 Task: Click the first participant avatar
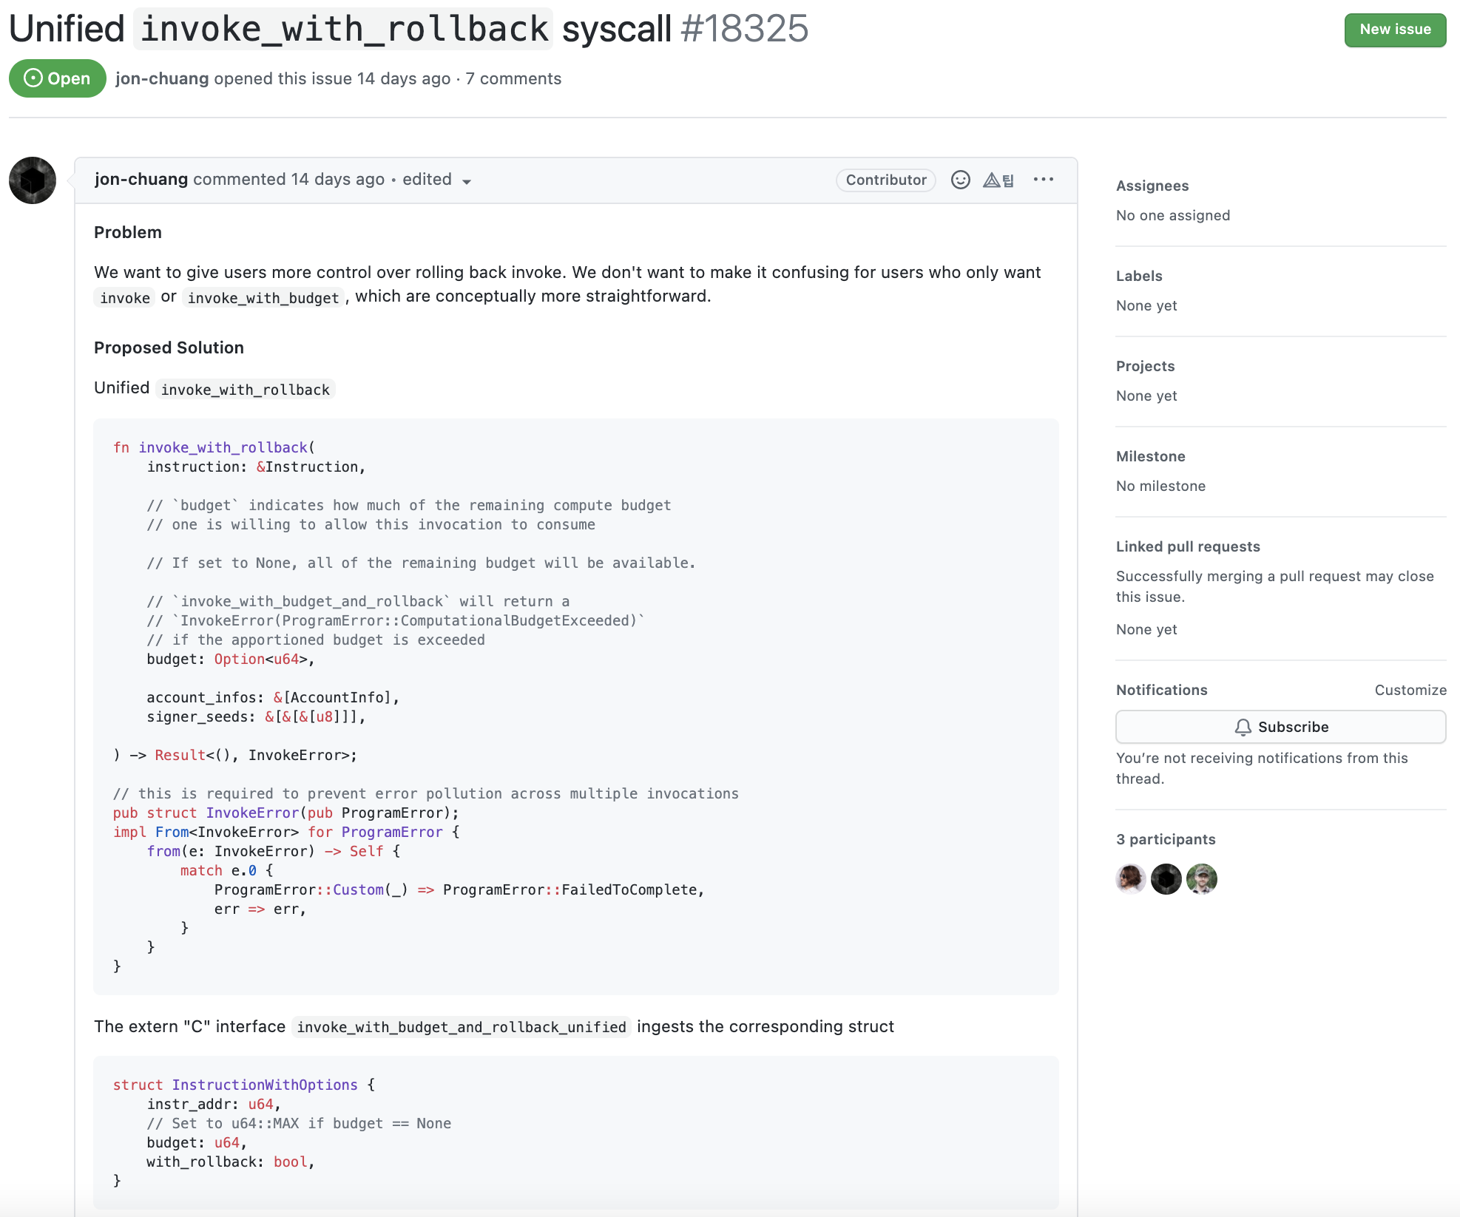pyautogui.click(x=1130, y=879)
